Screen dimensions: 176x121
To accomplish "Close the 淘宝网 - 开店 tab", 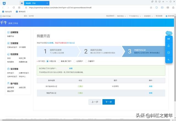I will pyautogui.click(x=47, y=3).
